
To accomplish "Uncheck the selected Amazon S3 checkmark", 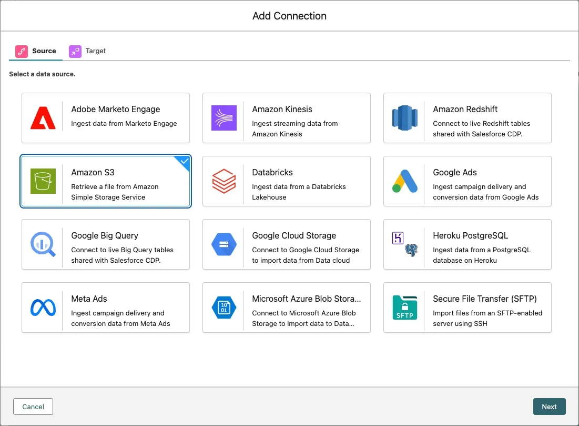I will coord(184,162).
